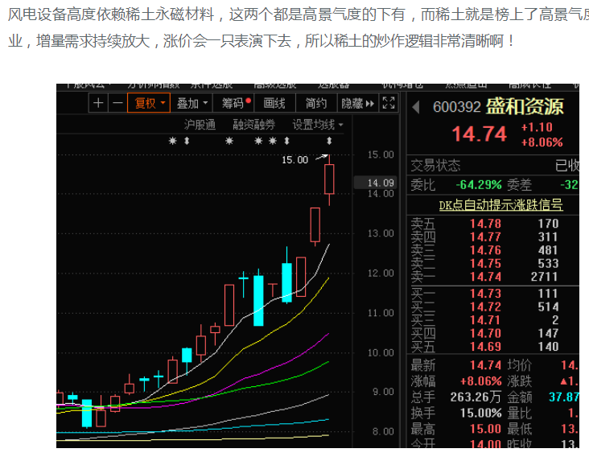Open the 叠加 dropdown

pyautogui.click(x=192, y=103)
